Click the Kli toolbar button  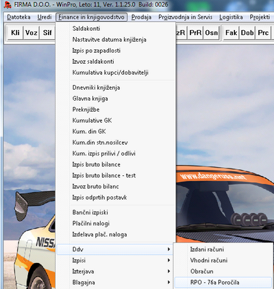pyautogui.click(x=15, y=33)
